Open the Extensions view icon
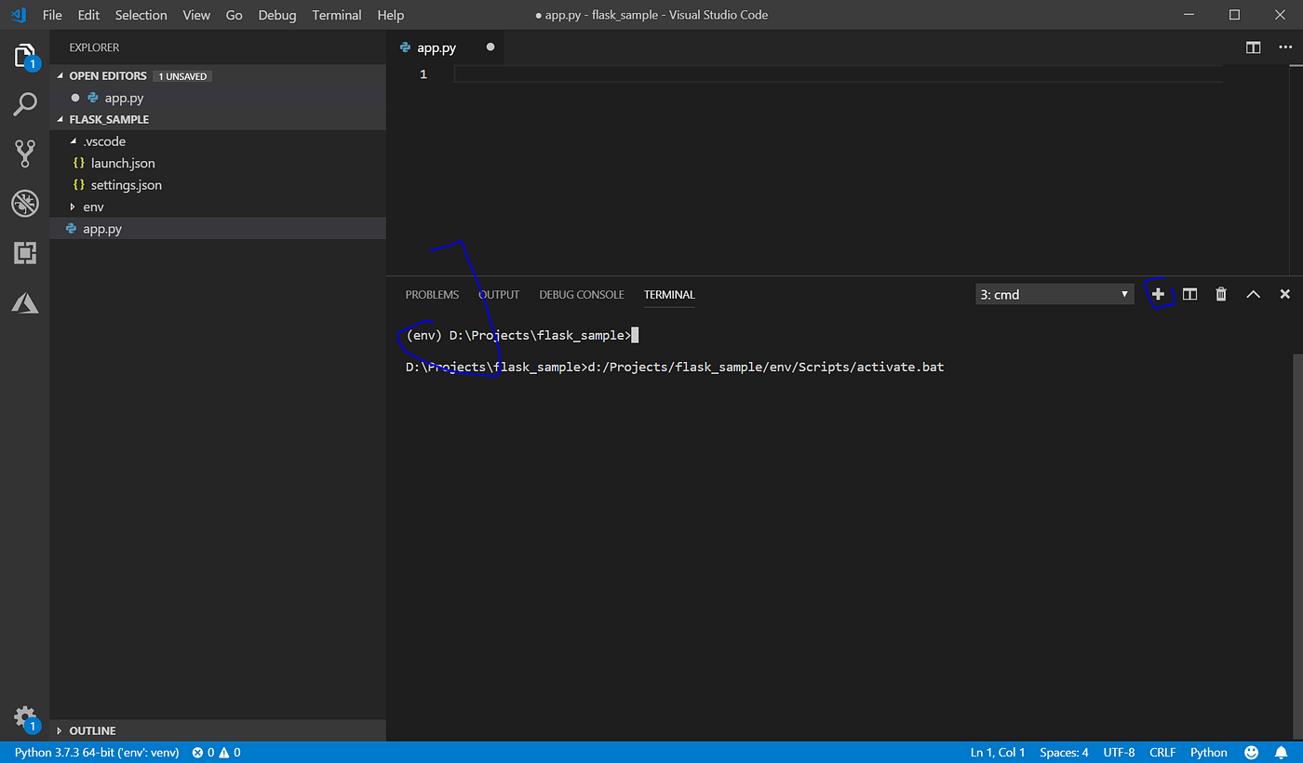1303x763 pixels. coord(25,252)
